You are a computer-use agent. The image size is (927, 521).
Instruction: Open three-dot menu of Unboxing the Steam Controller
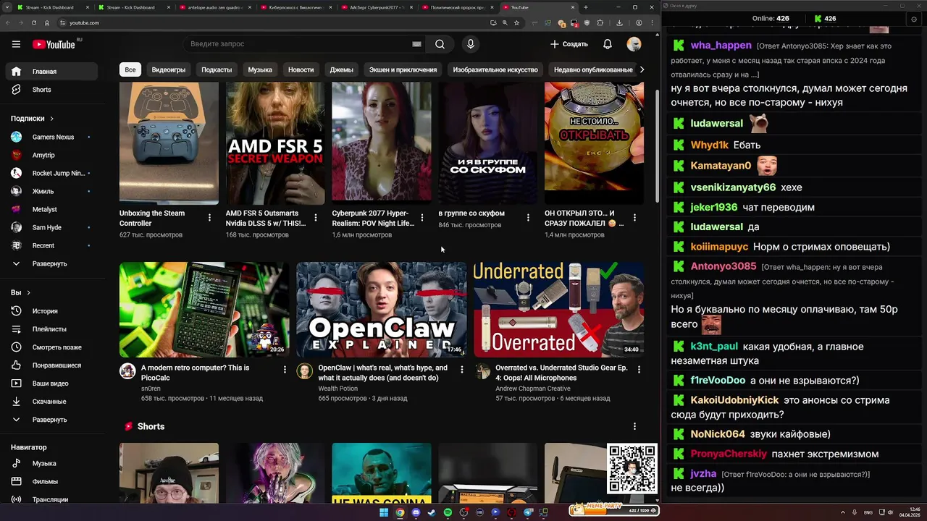[210, 217]
